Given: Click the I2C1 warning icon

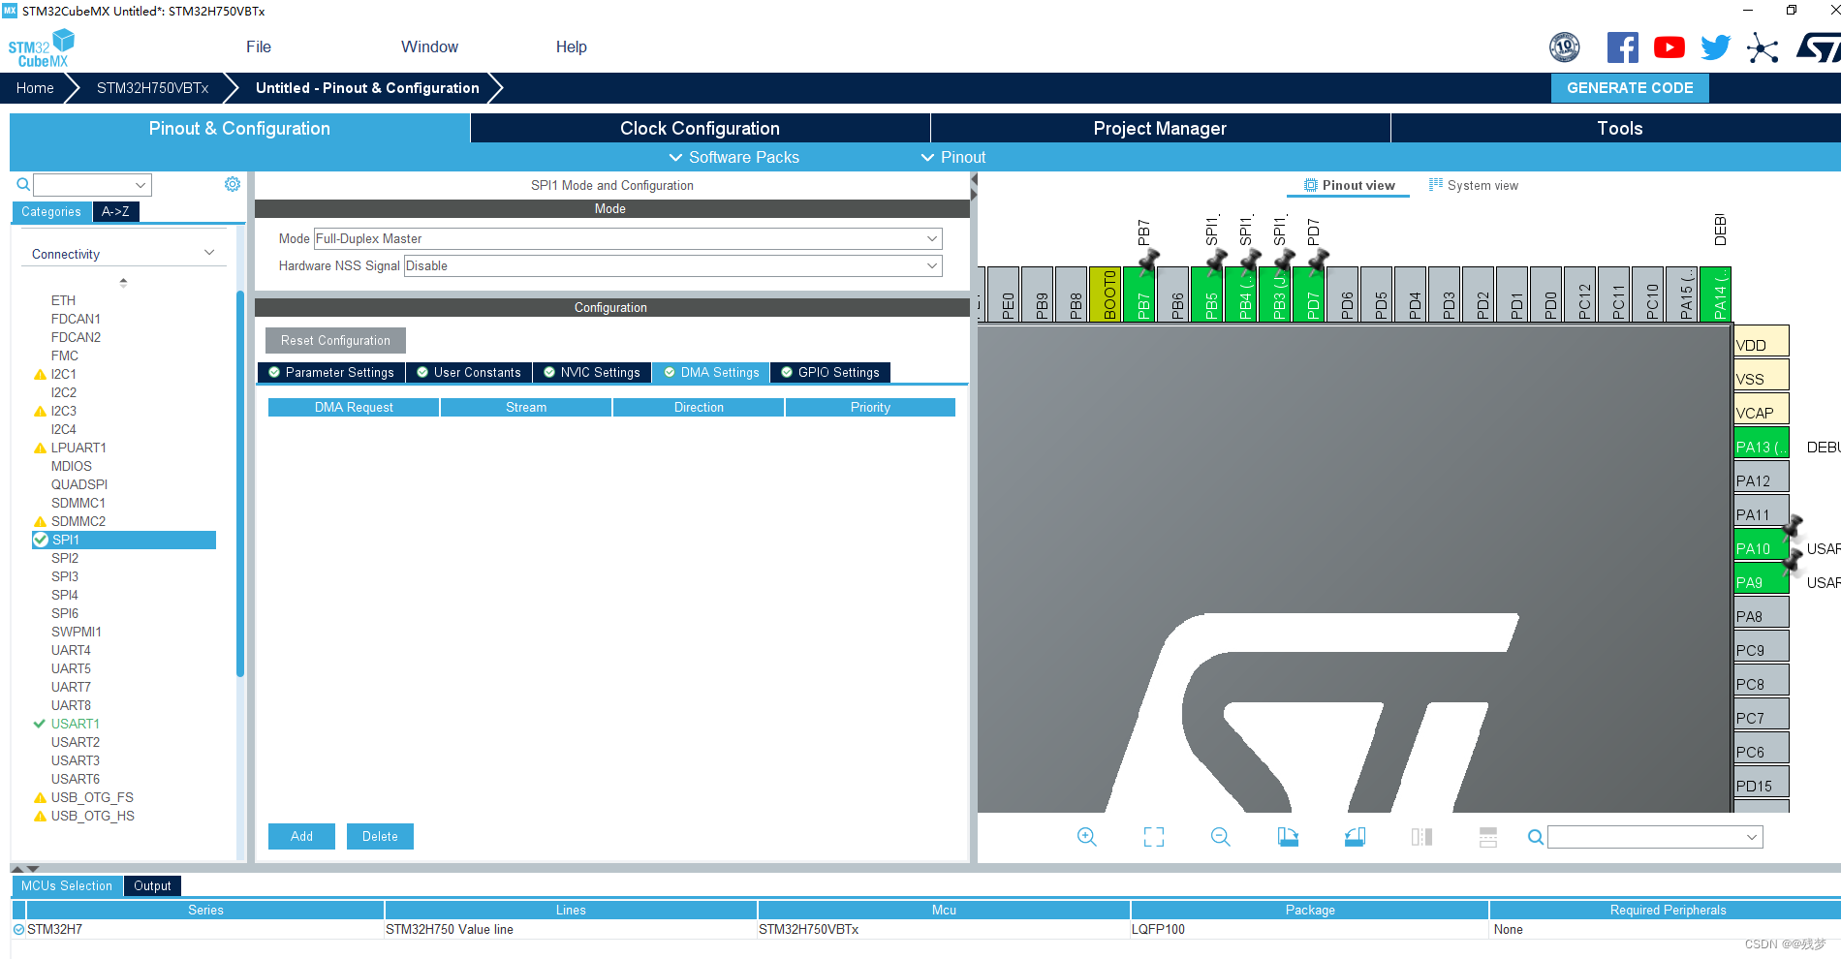Looking at the screenshot, I should click(x=40, y=374).
